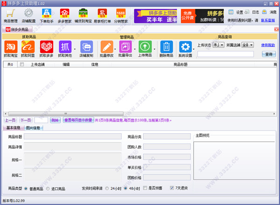Viewport: 280px width, 205px height.
Task: Open 分销管家 1688 icon
Action: click(x=121, y=16)
